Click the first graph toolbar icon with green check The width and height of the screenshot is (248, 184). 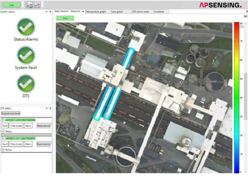[30, 5]
